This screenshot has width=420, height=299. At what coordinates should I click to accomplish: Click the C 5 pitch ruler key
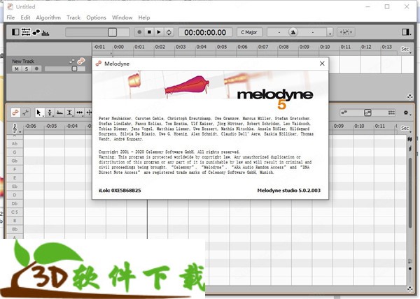click(15, 212)
